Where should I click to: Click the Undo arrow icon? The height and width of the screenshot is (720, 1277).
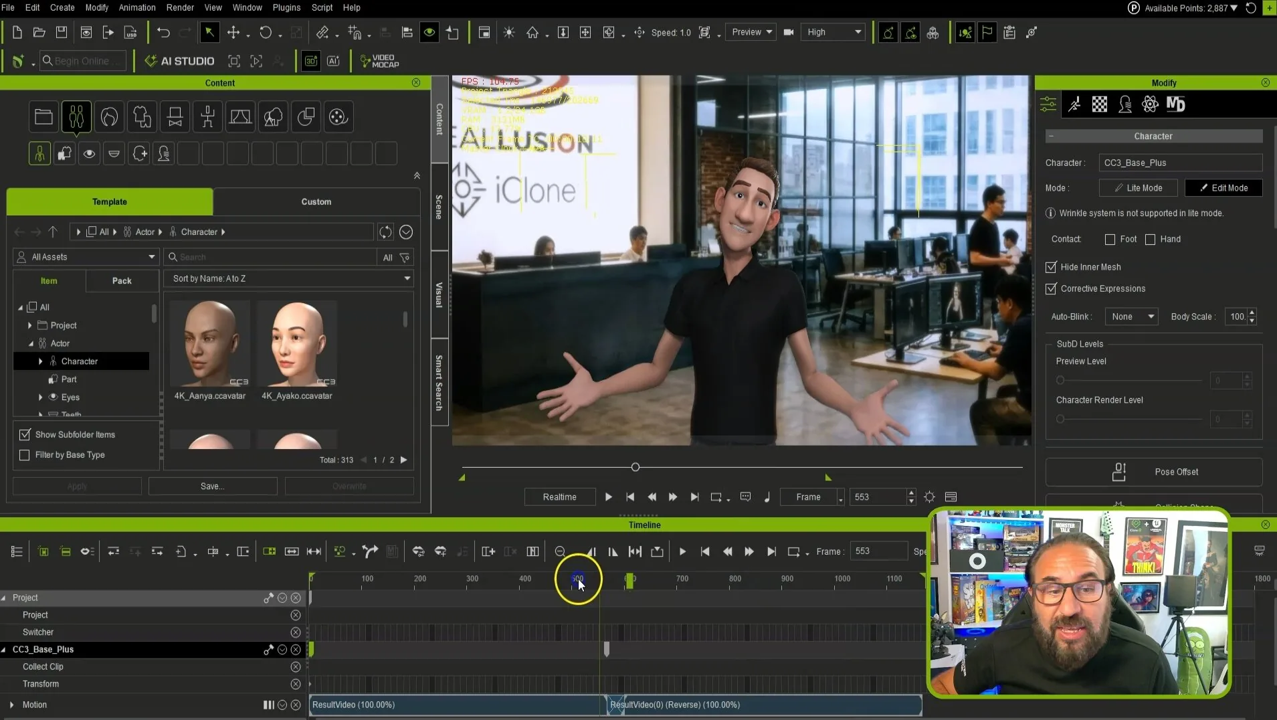163,32
